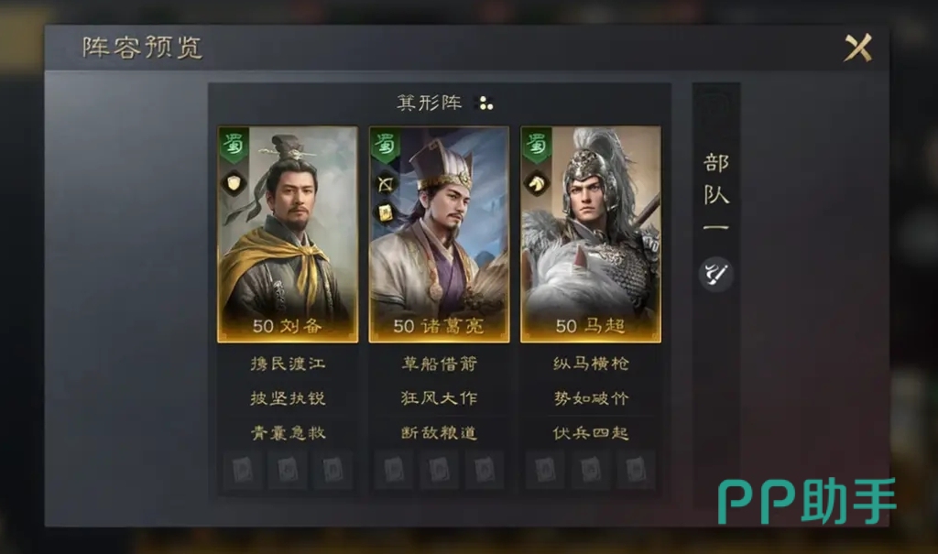
Task: Click the shield troop icon on 刘备's card
Action: [x=234, y=183]
